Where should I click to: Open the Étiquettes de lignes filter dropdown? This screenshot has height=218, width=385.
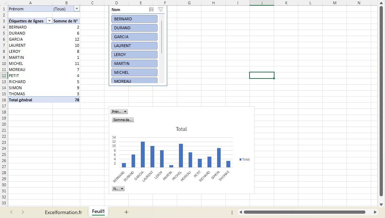click(49, 21)
